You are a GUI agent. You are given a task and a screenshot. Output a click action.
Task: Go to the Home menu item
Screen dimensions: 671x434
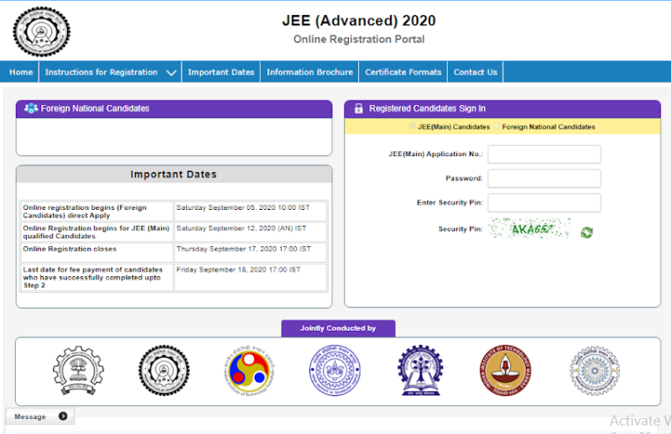21,72
